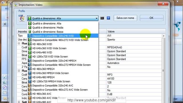This screenshot has height=103, width=183.
Task: Click the folder icon in main window sidebar
Action: (x=5, y=99)
